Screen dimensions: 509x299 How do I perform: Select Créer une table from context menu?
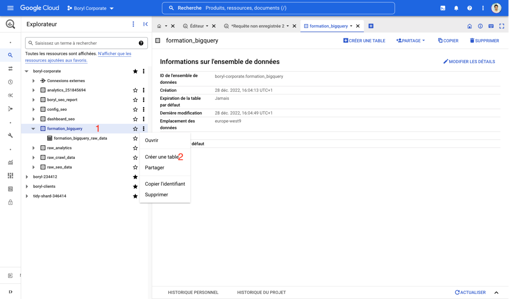(x=162, y=157)
